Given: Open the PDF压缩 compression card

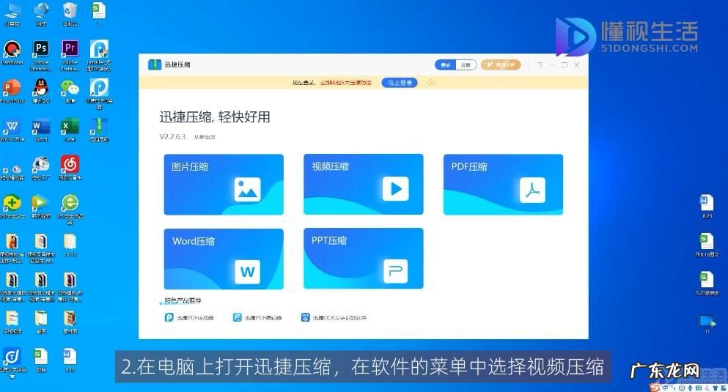Looking at the screenshot, I should (503, 184).
